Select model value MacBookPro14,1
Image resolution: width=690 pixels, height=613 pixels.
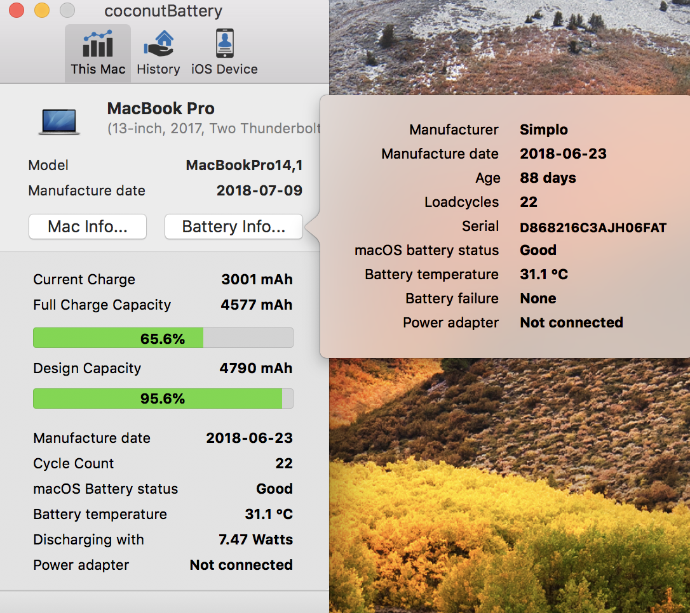tap(244, 165)
